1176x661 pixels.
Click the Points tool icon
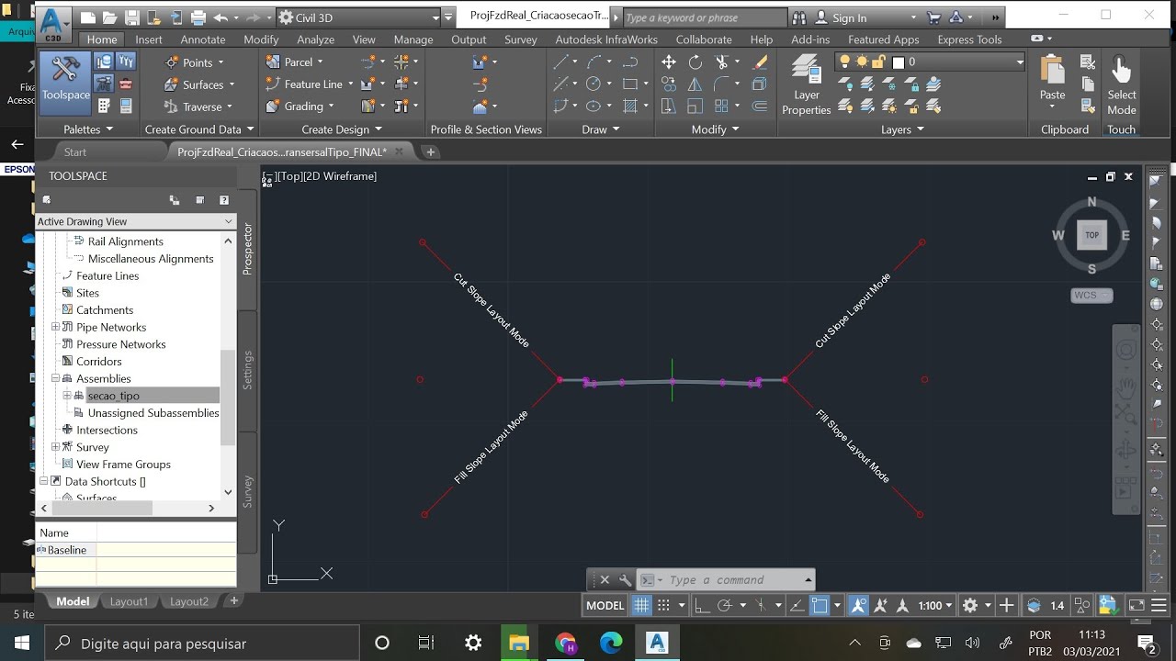tap(173, 62)
